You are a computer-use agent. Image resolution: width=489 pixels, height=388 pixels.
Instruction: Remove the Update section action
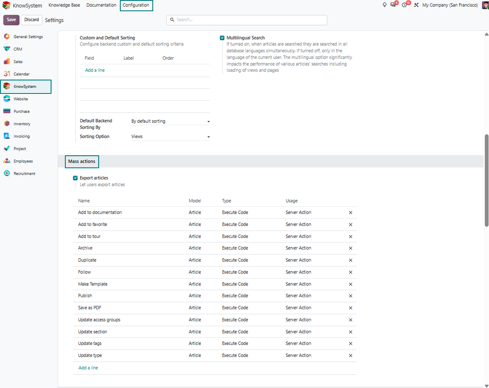(351, 332)
